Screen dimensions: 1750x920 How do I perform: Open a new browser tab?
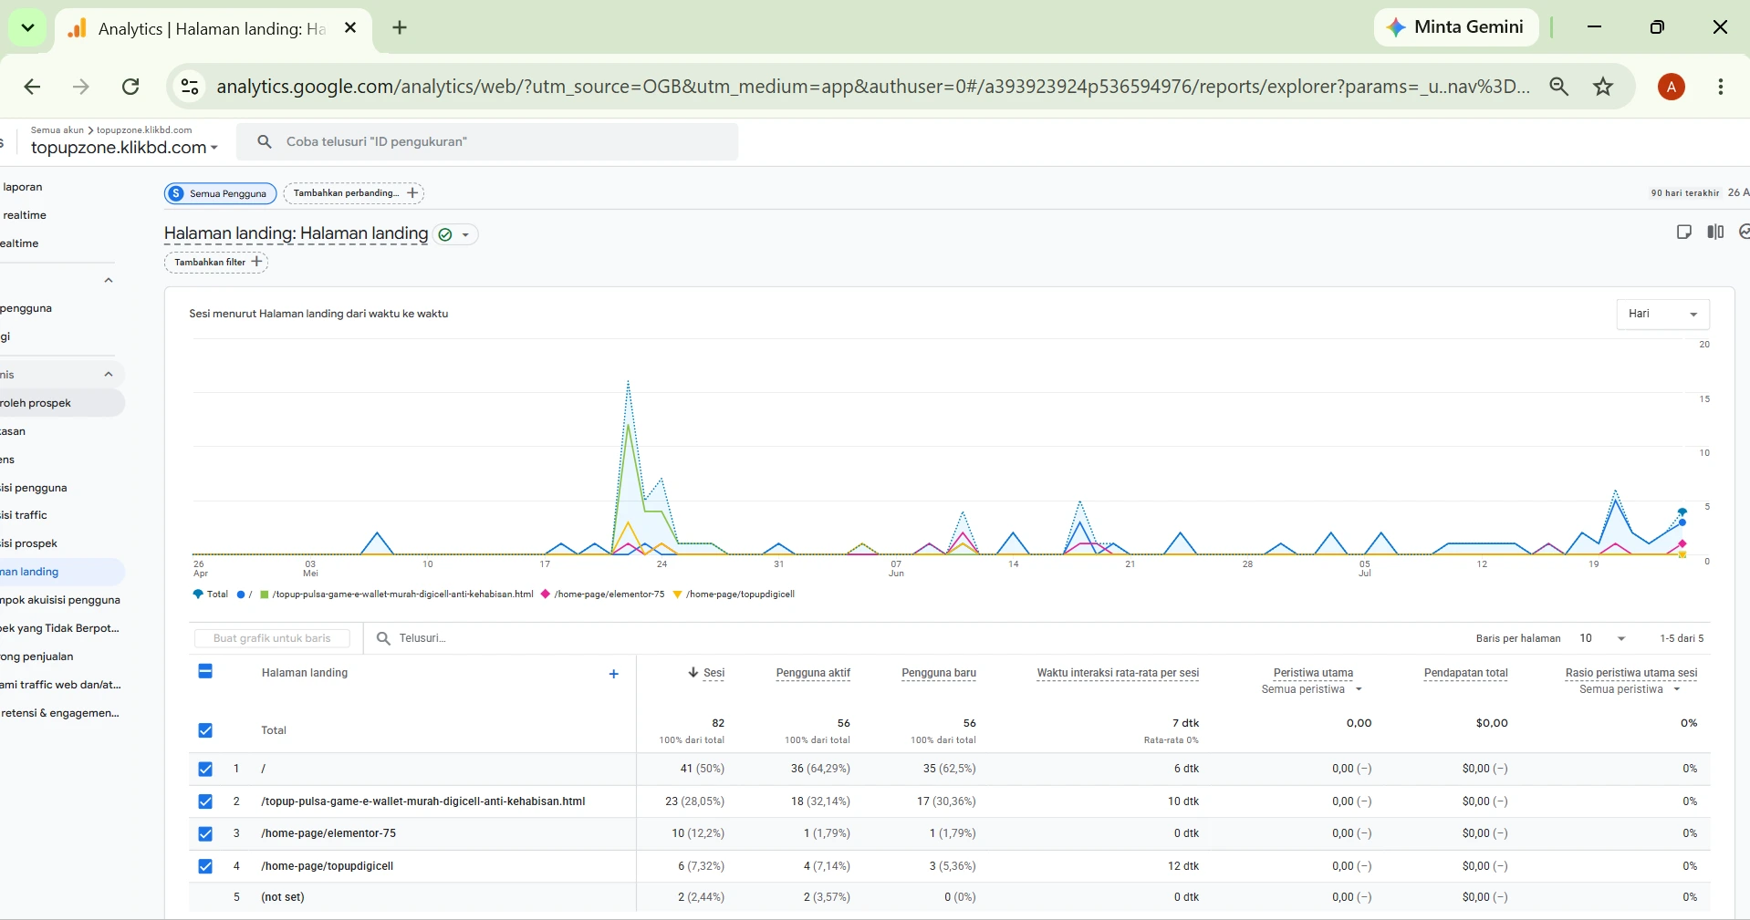(400, 28)
